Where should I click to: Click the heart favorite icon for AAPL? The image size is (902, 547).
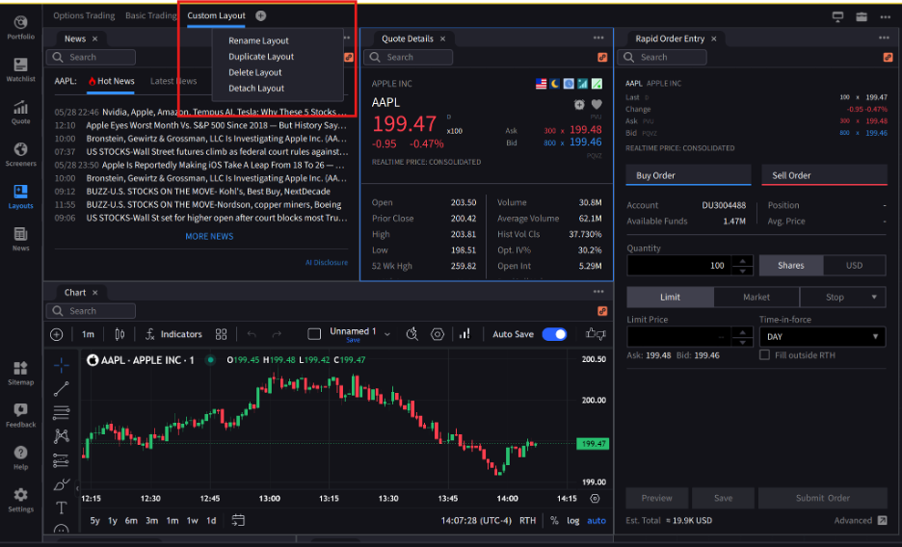pos(597,105)
